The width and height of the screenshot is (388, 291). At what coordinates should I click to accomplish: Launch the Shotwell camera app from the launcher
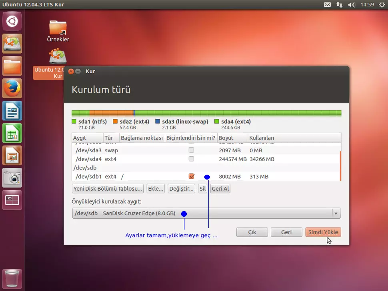12,178
